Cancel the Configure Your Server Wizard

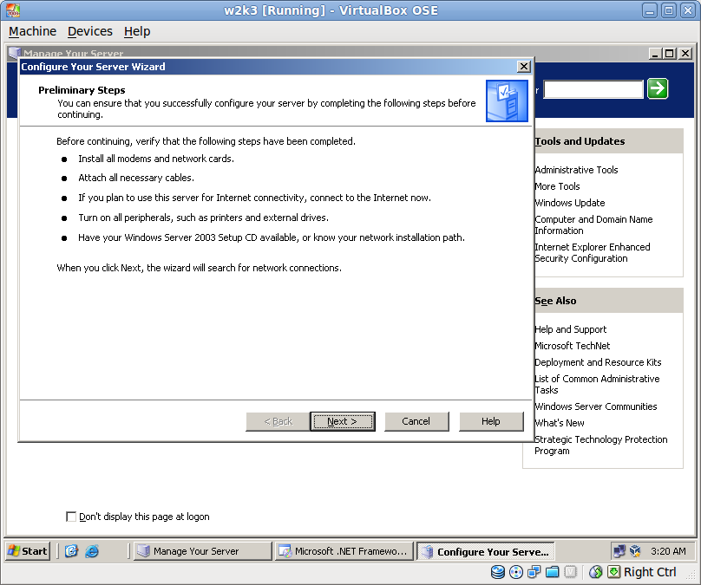click(x=416, y=421)
